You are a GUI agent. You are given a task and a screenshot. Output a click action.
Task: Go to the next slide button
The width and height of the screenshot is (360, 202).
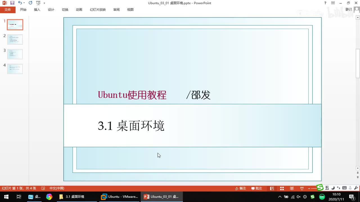(x=358, y=177)
